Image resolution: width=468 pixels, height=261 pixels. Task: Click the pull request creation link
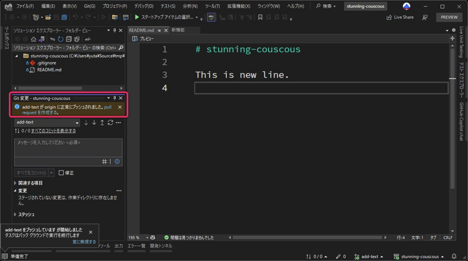[67, 110]
